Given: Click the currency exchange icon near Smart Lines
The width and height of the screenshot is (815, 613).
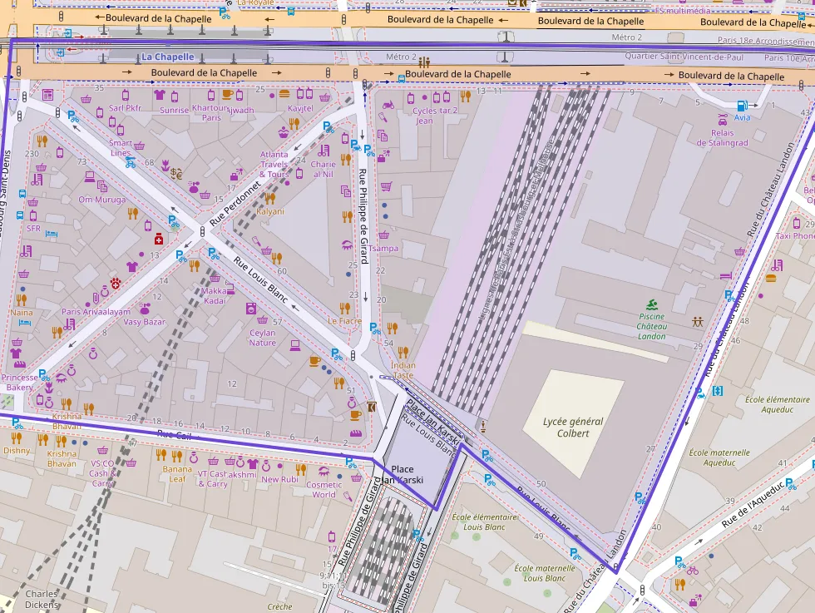Looking at the screenshot, I should coord(176,174).
